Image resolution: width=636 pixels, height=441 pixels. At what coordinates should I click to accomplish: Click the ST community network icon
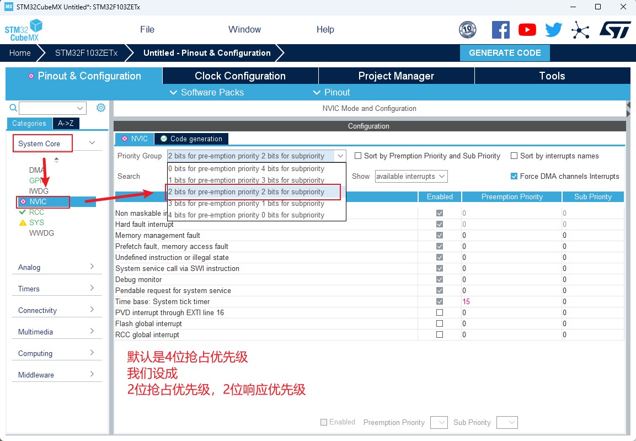click(x=580, y=30)
